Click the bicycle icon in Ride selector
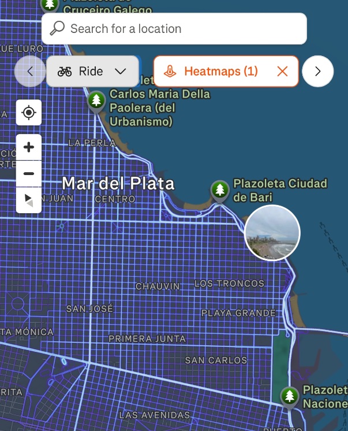This screenshot has height=431, width=348. coord(65,72)
